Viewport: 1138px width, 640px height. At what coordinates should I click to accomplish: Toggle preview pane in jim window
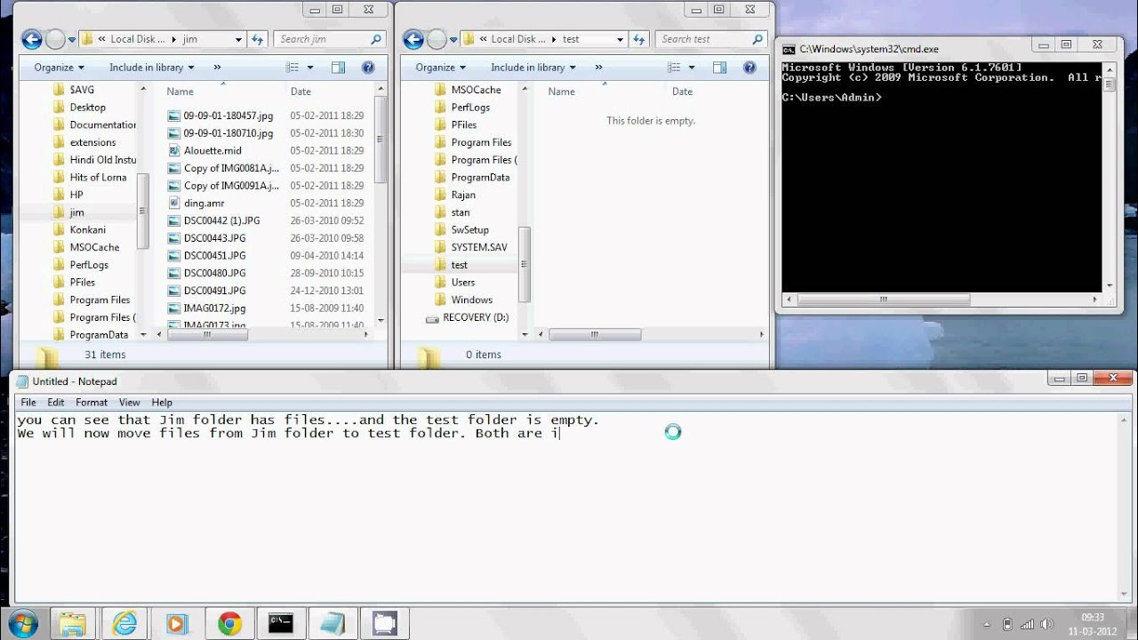pyautogui.click(x=338, y=68)
